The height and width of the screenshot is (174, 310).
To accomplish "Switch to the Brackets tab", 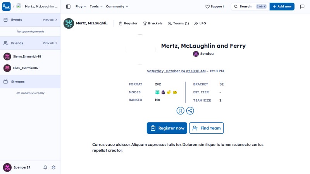I will click(x=153, y=23).
